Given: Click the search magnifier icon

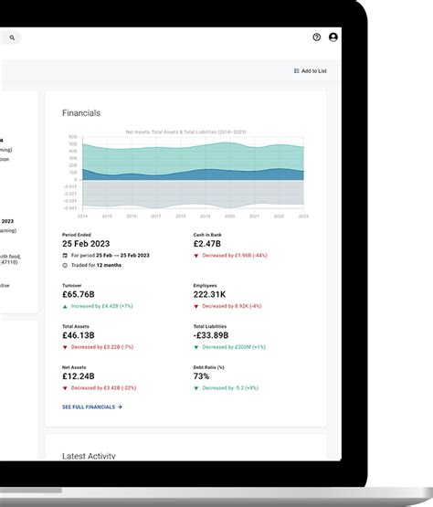Looking at the screenshot, I should coord(12,37).
